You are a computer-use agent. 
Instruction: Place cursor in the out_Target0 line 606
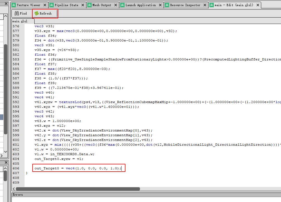click(x=78, y=168)
